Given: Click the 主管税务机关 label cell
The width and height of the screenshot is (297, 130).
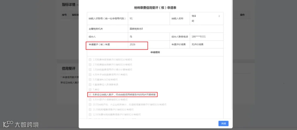Looking at the screenshot, I should point(107,29).
